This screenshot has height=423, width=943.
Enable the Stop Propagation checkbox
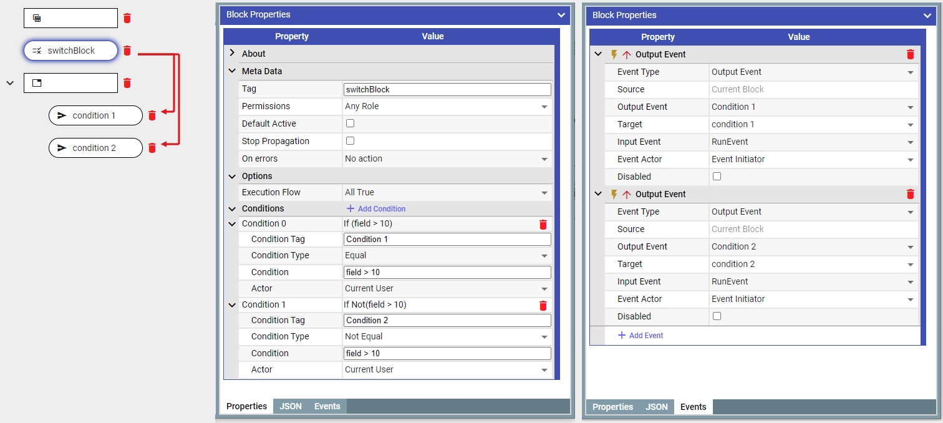(350, 141)
